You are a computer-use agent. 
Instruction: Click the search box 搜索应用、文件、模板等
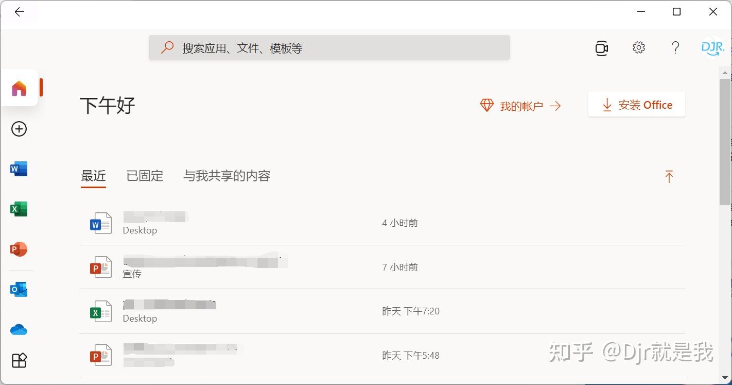(x=329, y=48)
